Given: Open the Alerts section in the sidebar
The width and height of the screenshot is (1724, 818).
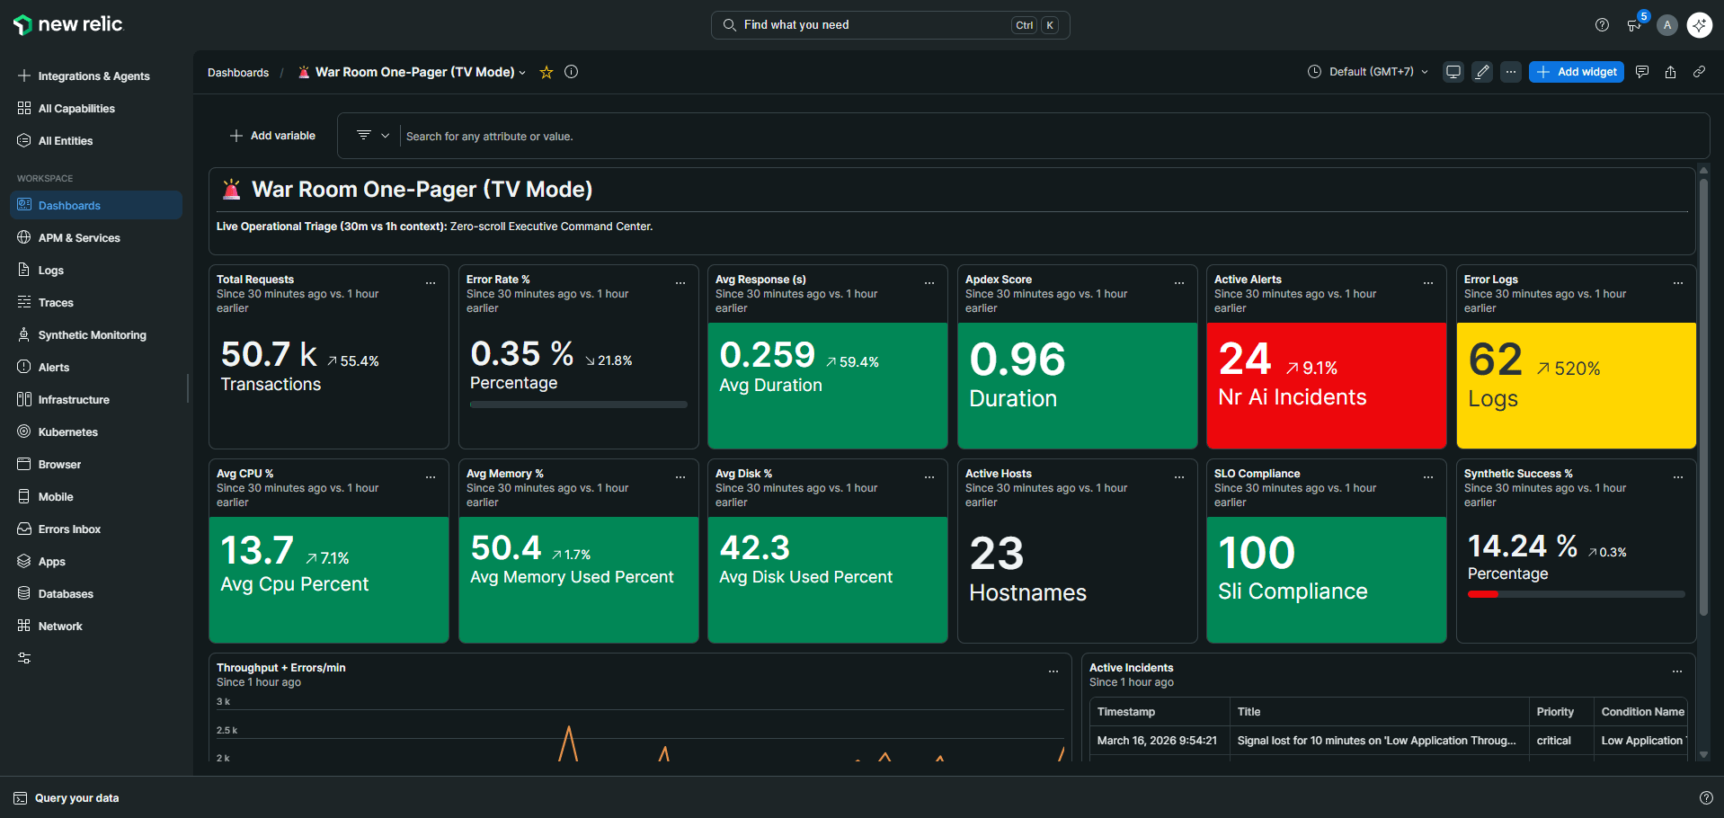Looking at the screenshot, I should click(56, 367).
